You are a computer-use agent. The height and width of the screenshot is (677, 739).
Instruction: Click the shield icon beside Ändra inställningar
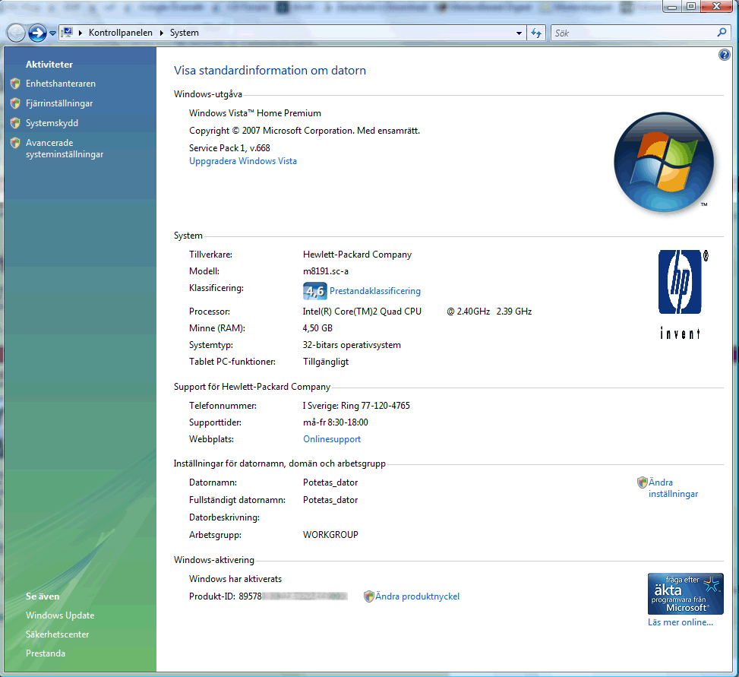pos(642,482)
